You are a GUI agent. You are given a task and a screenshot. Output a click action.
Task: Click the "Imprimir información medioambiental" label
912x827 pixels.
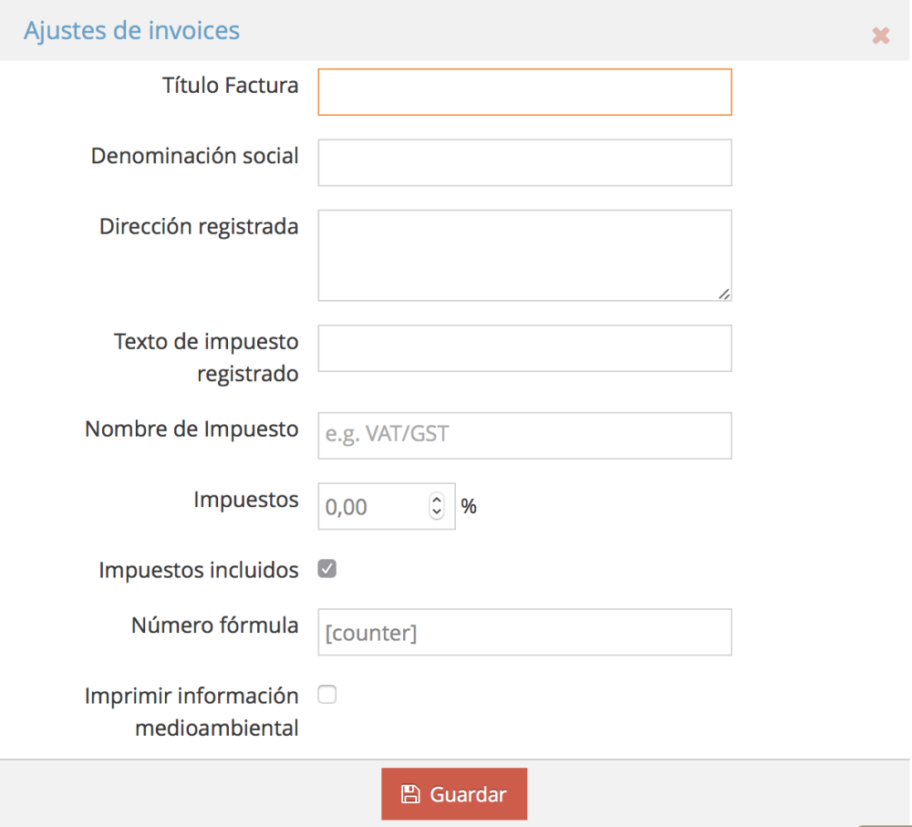(x=192, y=712)
